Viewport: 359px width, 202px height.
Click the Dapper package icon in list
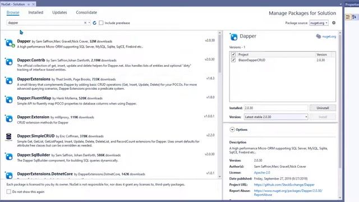click(10, 43)
